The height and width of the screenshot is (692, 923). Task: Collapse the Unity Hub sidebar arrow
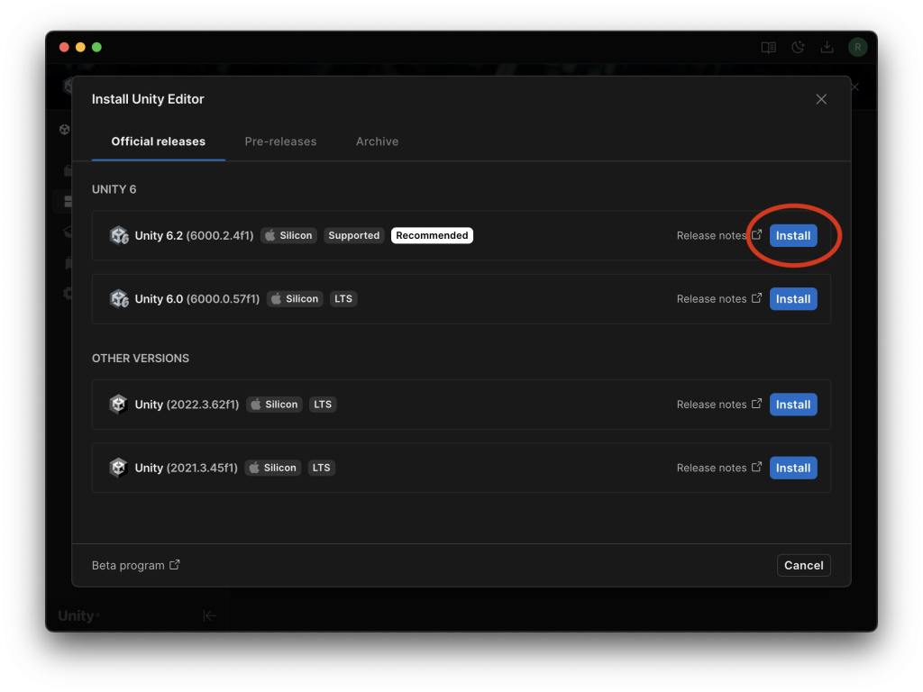pos(209,615)
